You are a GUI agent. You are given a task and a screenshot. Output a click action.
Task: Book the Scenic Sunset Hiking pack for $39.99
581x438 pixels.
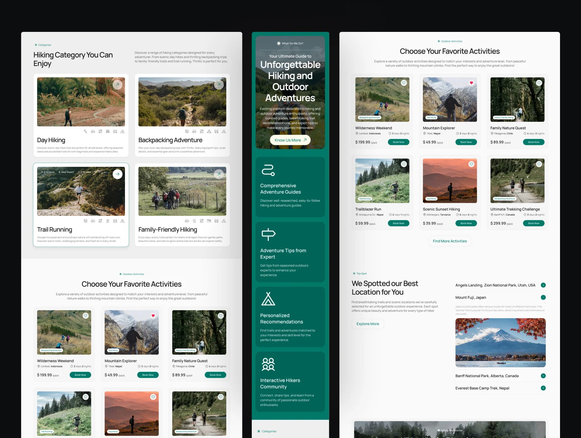click(x=466, y=223)
